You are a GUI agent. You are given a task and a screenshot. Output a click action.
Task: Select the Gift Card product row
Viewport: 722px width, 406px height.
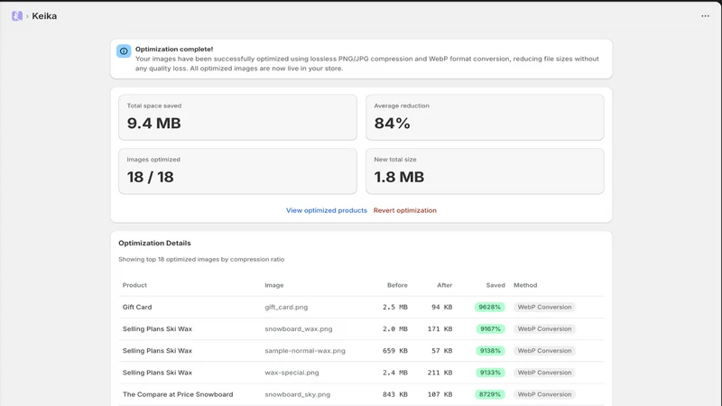[x=362, y=307]
